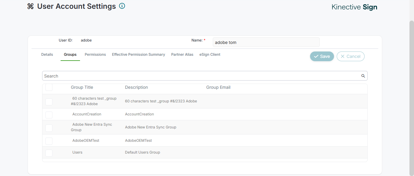Open the Permissions tab
The height and width of the screenshot is (176, 414).
click(x=95, y=55)
